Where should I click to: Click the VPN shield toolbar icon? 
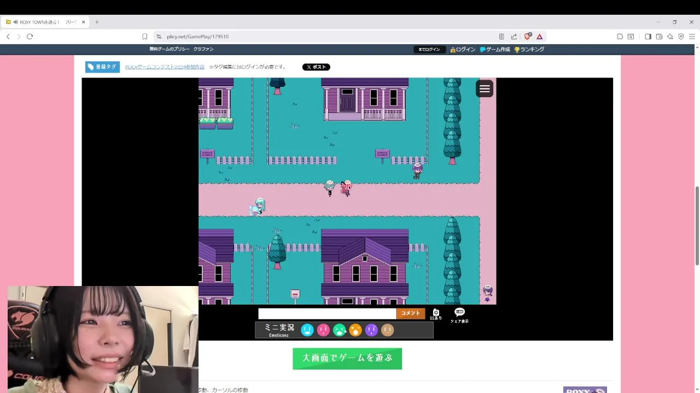pos(681,37)
